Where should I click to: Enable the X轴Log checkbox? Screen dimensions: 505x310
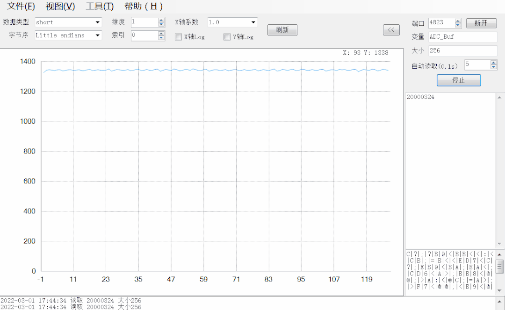point(179,37)
